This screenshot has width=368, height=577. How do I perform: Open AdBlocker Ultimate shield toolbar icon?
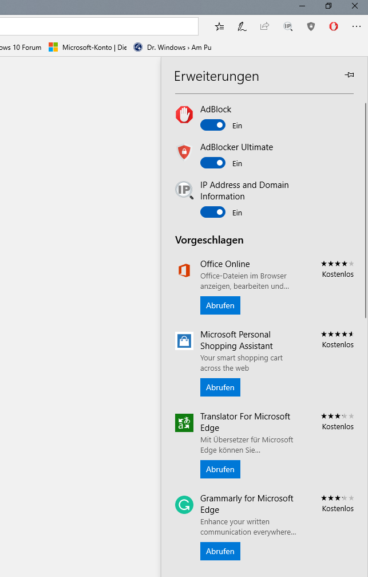[x=311, y=26]
